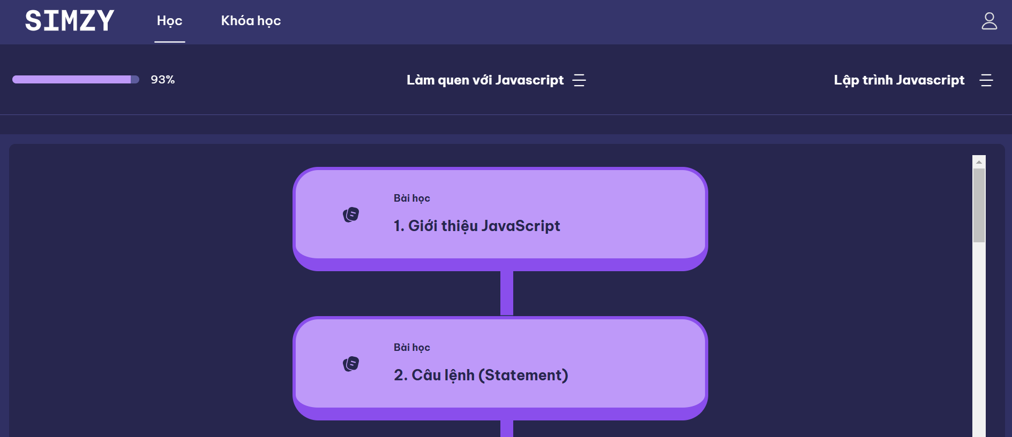Click the 'Lập trình Javascript' course title
1012x437 pixels.
point(899,80)
